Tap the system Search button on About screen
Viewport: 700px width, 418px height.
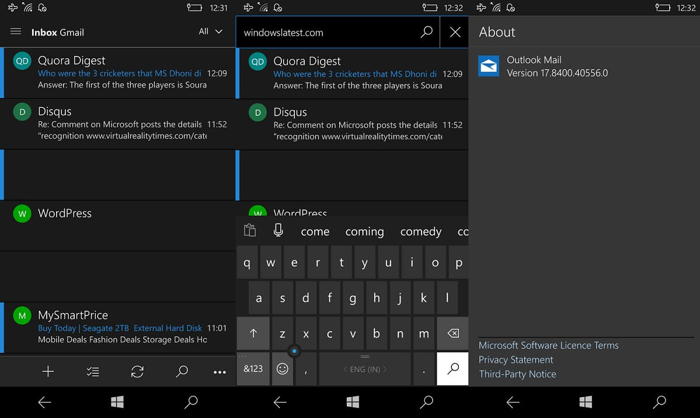click(659, 402)
